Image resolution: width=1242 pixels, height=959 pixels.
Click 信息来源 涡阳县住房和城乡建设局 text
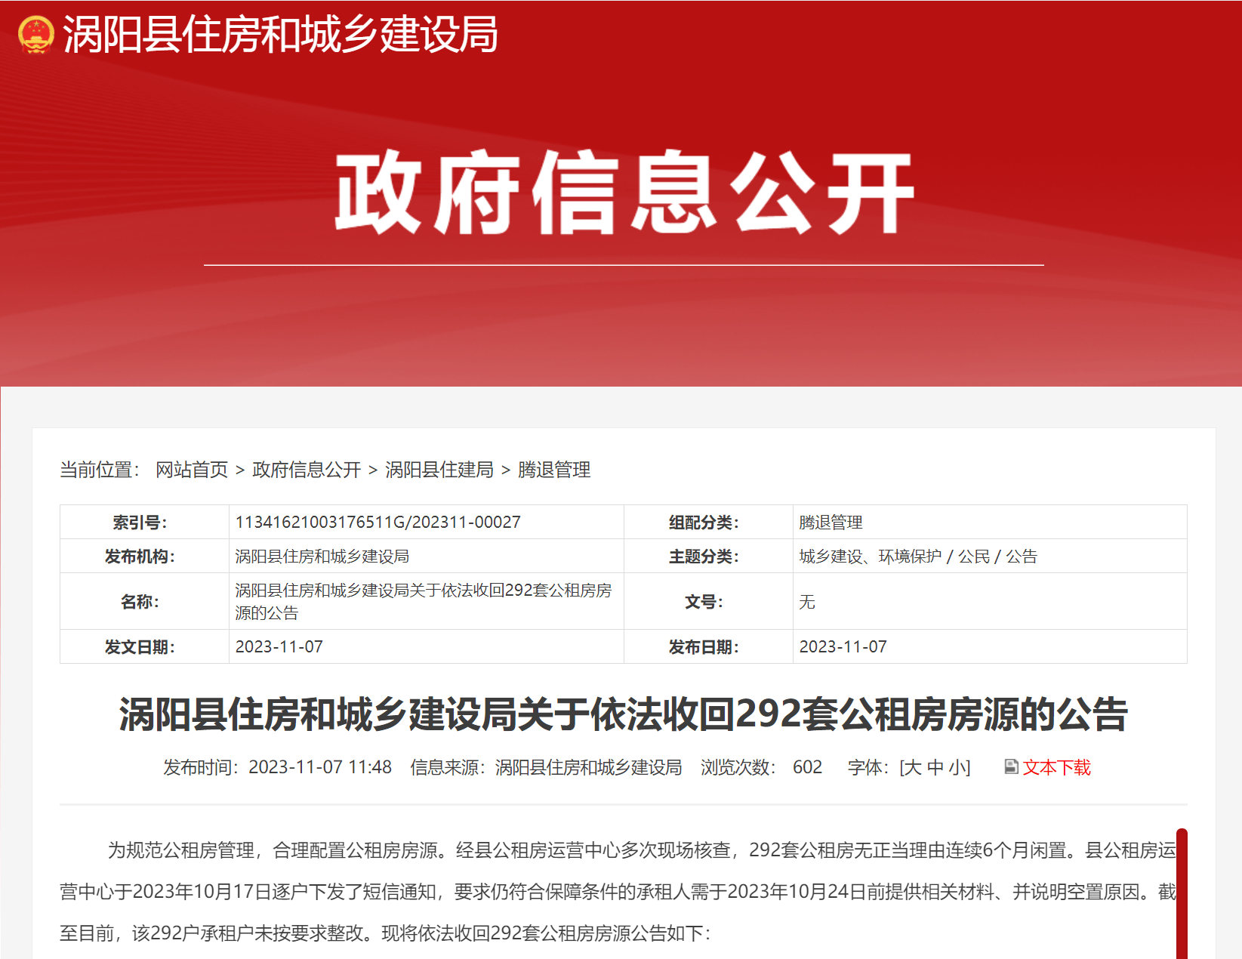point(547,767)
